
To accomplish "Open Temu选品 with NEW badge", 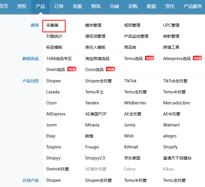I will (133, 59).
